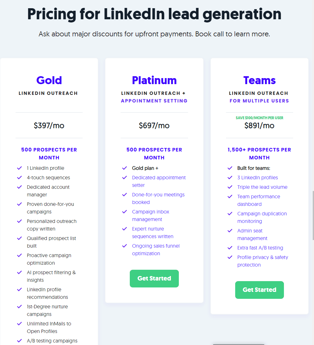The height and width of the screenshot is (345, 314).
Task: Click the checkmark beside "1 LinkedIn profile"
Action: coord(19,168)
